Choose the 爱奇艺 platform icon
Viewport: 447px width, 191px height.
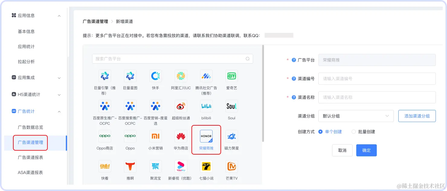point(232,76)
